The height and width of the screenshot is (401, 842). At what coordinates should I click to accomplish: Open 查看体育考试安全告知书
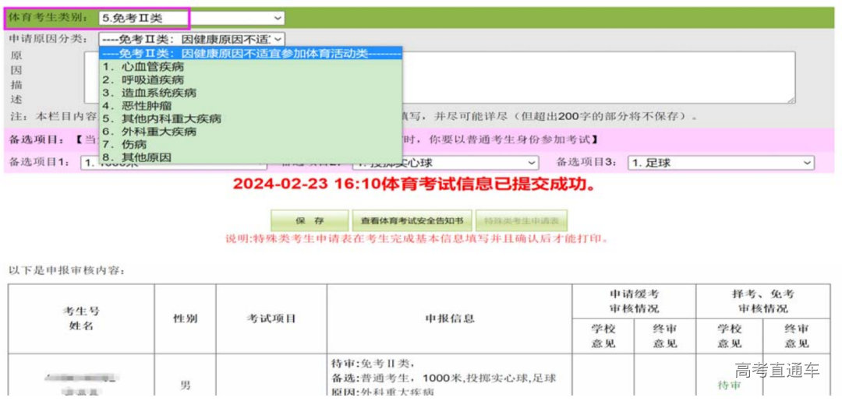point(410,220)
